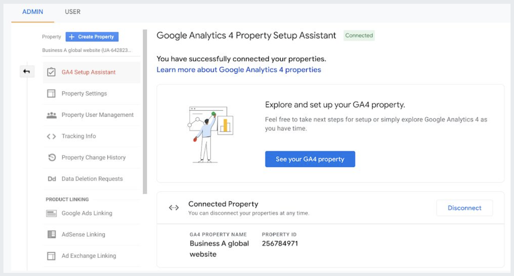Click the Connected Property heading
The image size is (514, 276).
[223, 204]
